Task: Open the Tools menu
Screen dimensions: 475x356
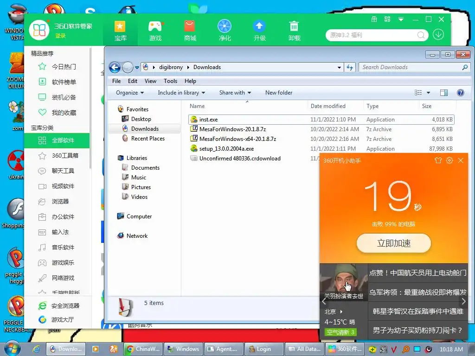Action: (x=170, y=81)
